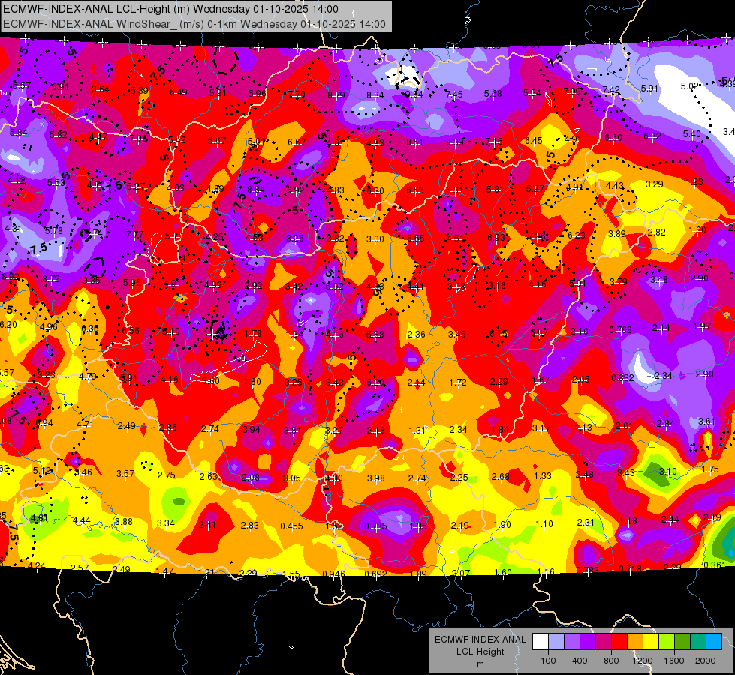Click the magenta-pink legend swatch
The height and width of the screenshot is (675, 735).
[604, 642]
